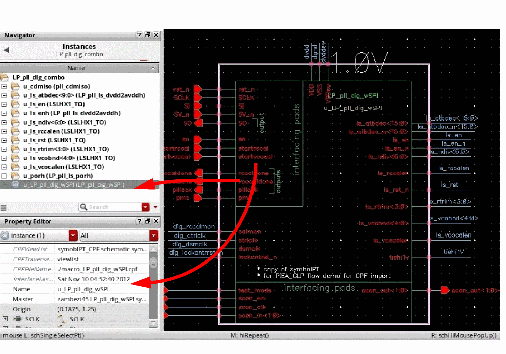Float the Navigator panel
This screenshot has width=506, height=354.
(x=148, y=35)
